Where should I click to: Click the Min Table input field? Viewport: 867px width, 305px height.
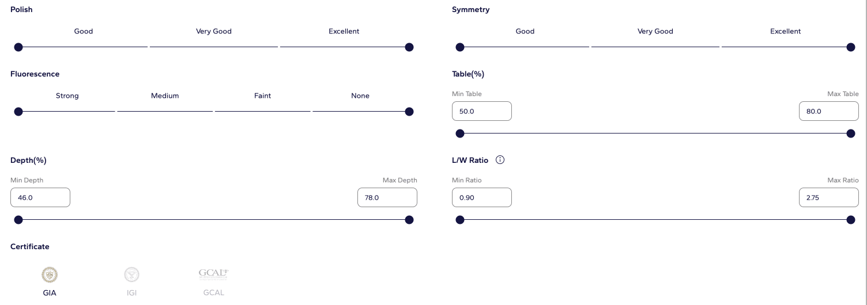click(481, 111)
